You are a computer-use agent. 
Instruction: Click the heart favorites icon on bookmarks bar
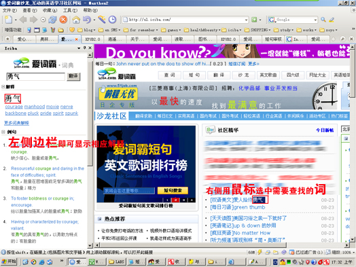click(x=72, y=30)
